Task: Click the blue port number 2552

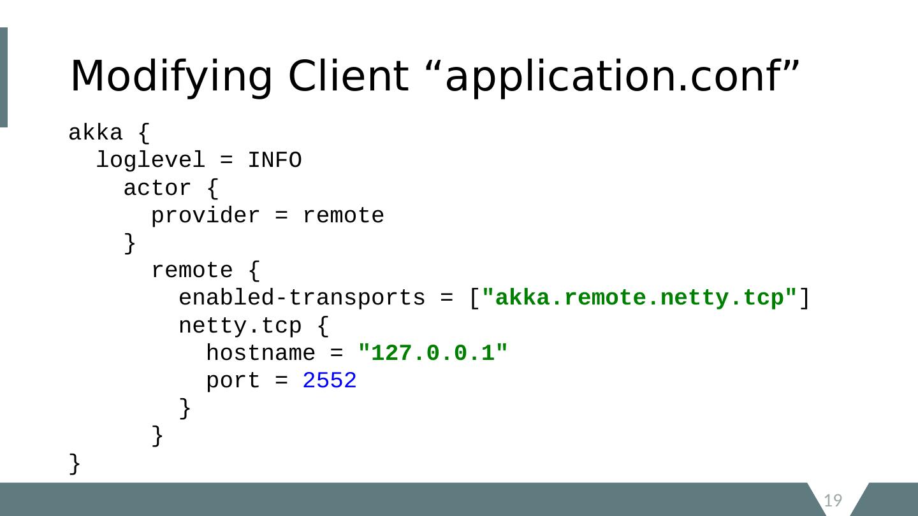Action: (329, 381)
